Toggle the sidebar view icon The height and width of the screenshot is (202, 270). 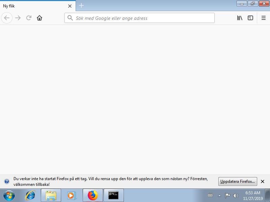point(250,18)
